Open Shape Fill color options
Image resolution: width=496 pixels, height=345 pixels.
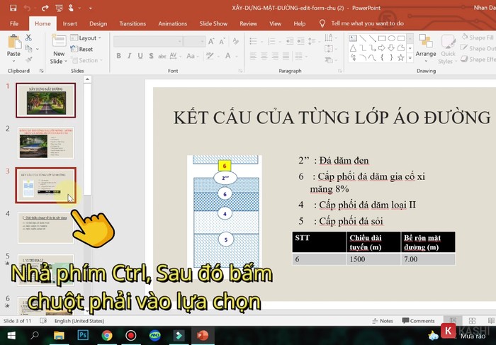click(478, 38)
